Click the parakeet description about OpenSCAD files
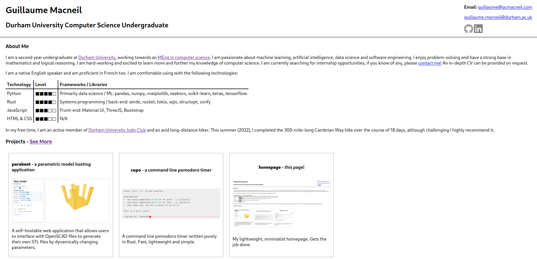The height and width of the screenshot is (259, 537). click(61, 239)
